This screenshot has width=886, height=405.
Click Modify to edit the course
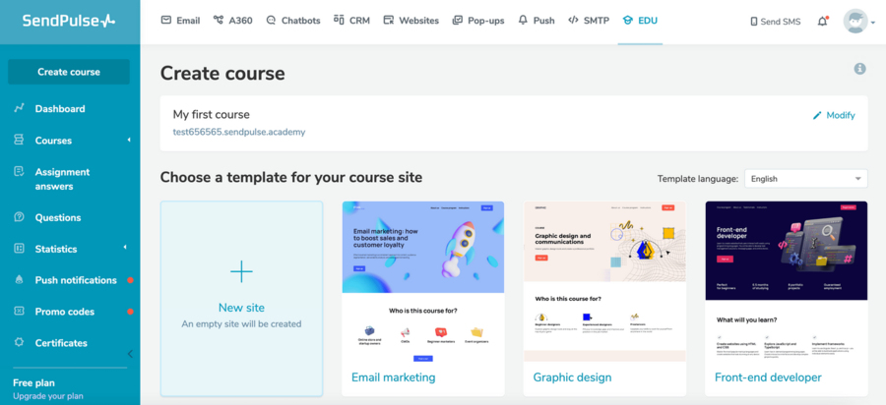tap(833, 115)
